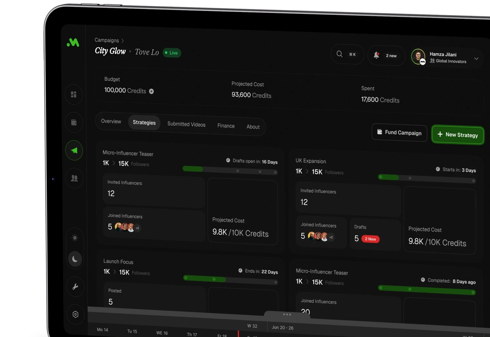This screenshot has height=337, width=490.
Task: Click clock icon beside Starts in 3 Days
Action: coord(438,169)
